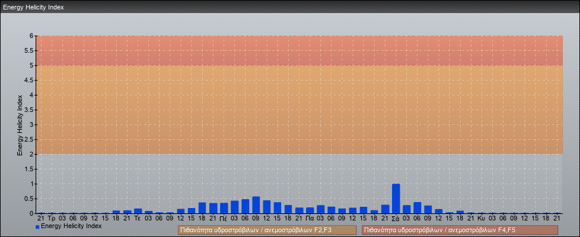The height and width of the screenshot is (237, 580).
Task: Click the Κυ day label on x-axis
Action: (x=481, y=219)
